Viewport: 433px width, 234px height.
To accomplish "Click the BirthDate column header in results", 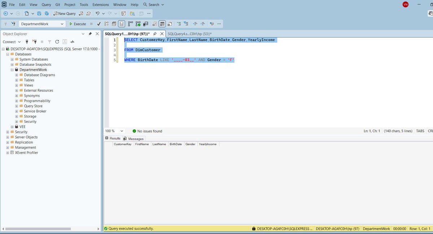I will 176,144.
